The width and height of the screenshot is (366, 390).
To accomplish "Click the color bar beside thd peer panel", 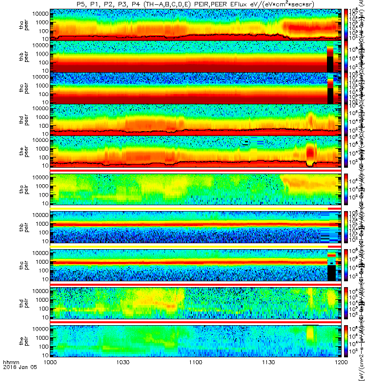I will pyautogui.click(x=346, y=119).
